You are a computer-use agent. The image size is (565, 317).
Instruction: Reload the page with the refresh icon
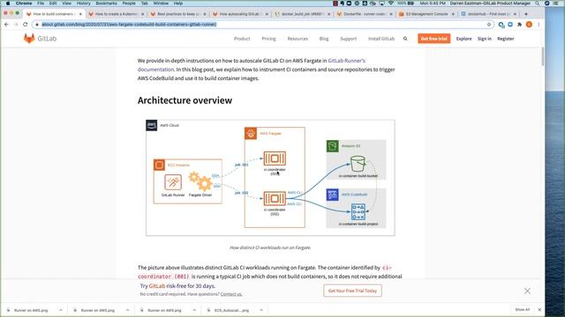(x=26, y=25)
